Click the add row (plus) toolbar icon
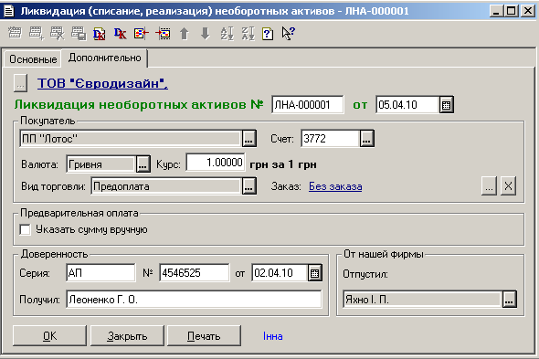 tap(37, 34)
